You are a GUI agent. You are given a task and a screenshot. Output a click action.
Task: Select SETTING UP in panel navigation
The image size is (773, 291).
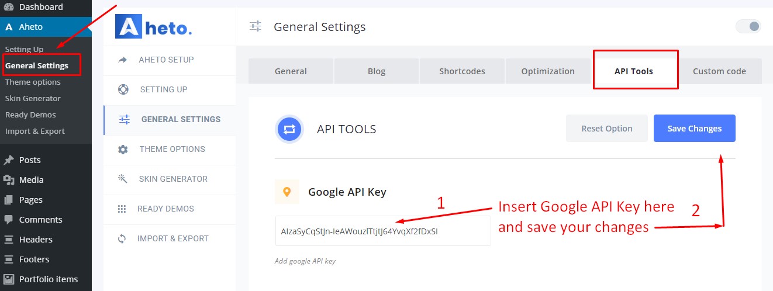170,89
